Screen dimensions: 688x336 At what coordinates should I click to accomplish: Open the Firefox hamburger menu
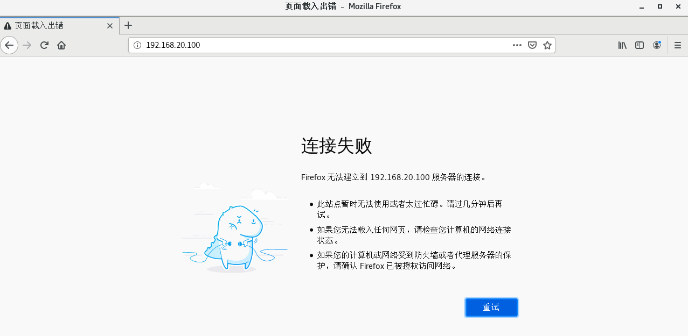pyautogui.click(x=678, y=45)
